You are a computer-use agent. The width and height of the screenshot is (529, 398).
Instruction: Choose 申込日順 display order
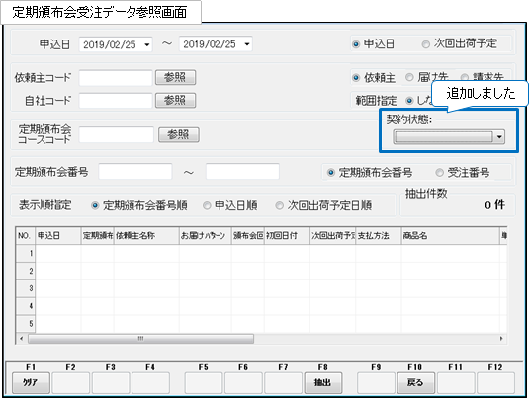click(x=207, y=205)
